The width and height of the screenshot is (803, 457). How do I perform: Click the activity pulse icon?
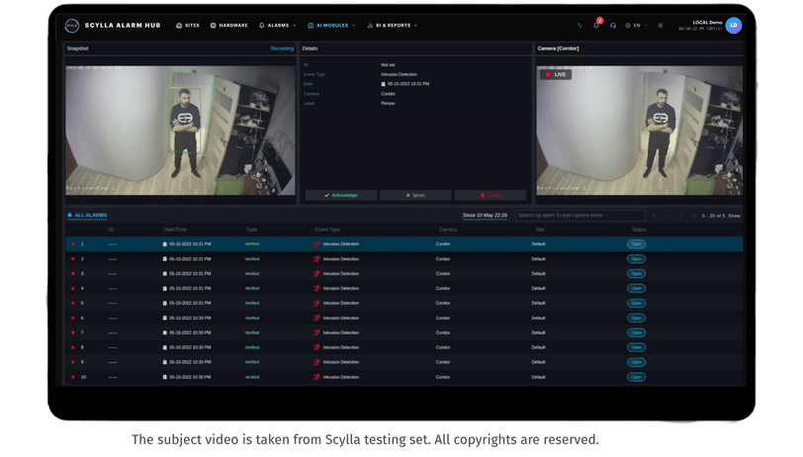click(x=580, y=25)
